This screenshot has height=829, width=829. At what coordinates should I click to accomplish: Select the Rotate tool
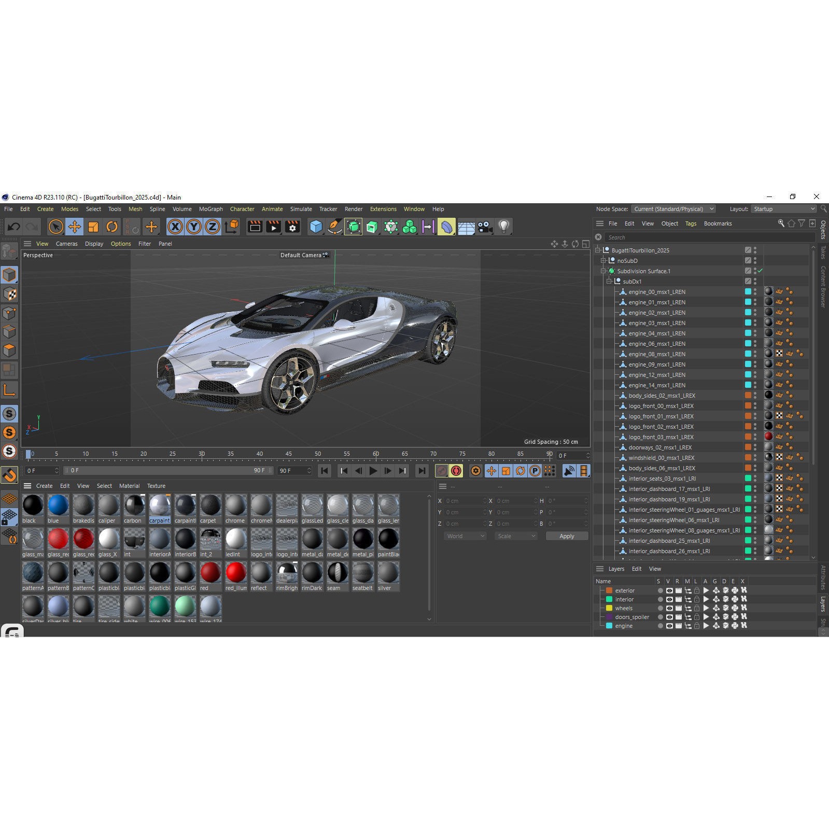coord(112,227)
